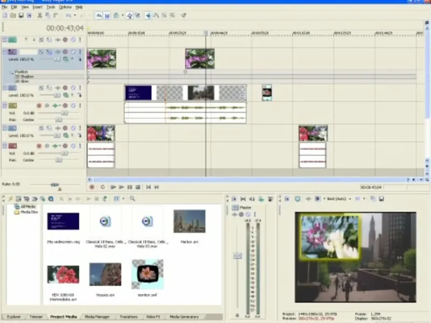Image resolution: width=431 pixels, height=323 pixels.
Task: Click the Master volume fader
Action: tap(237, 256)
